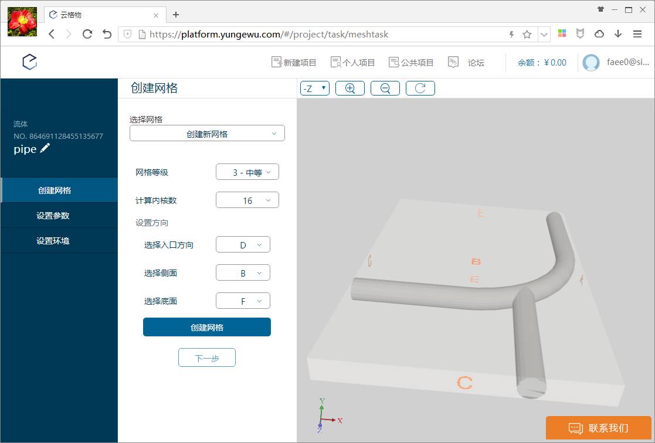Reset the 3D view rotation
The height and width of the screenshot is (443, 655).
click(x=420, y=88)
